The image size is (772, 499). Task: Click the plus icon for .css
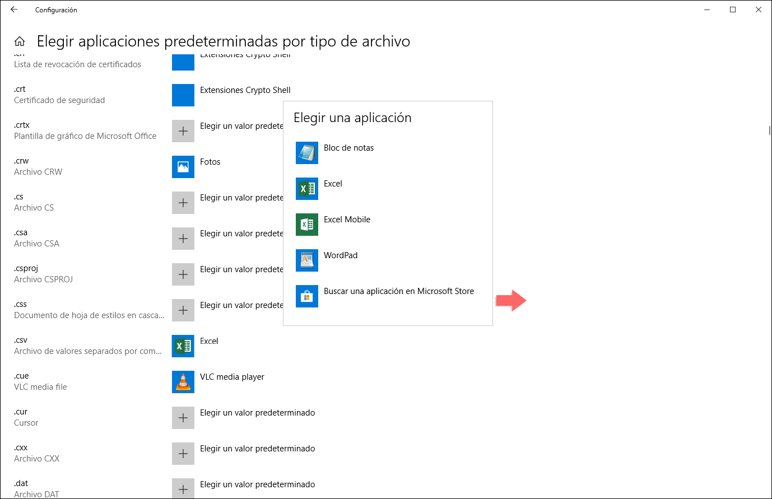click(183, 310)
